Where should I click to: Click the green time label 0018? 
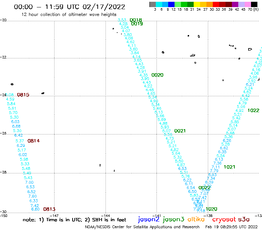[136, 20]
